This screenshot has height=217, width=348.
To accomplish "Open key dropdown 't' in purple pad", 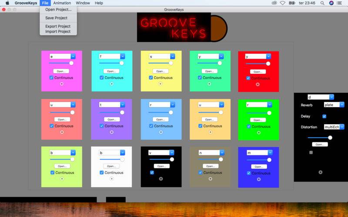I will pos(123,105).
